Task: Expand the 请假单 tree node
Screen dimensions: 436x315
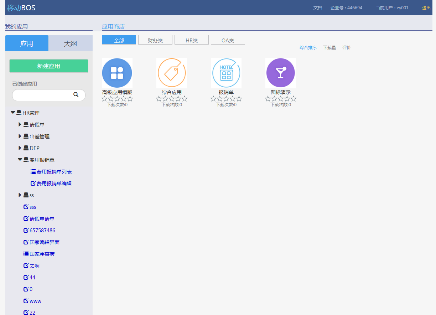Action: (x=20, y=125)
